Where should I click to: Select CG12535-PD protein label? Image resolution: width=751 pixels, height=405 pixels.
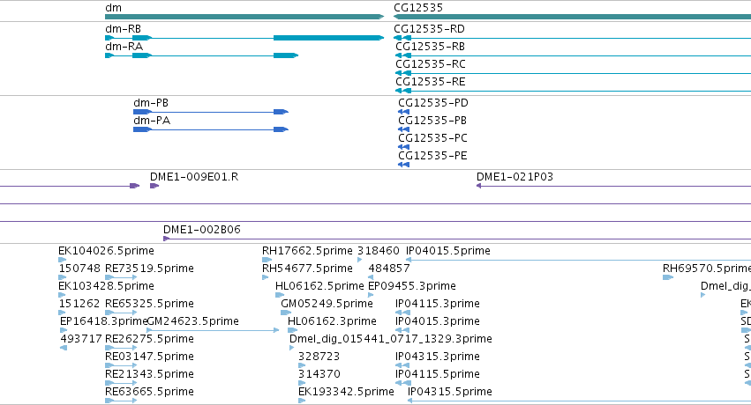[433, 103]
